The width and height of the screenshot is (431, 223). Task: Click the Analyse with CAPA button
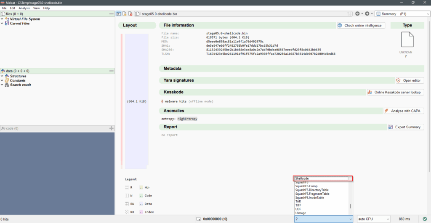click(404, 111)
